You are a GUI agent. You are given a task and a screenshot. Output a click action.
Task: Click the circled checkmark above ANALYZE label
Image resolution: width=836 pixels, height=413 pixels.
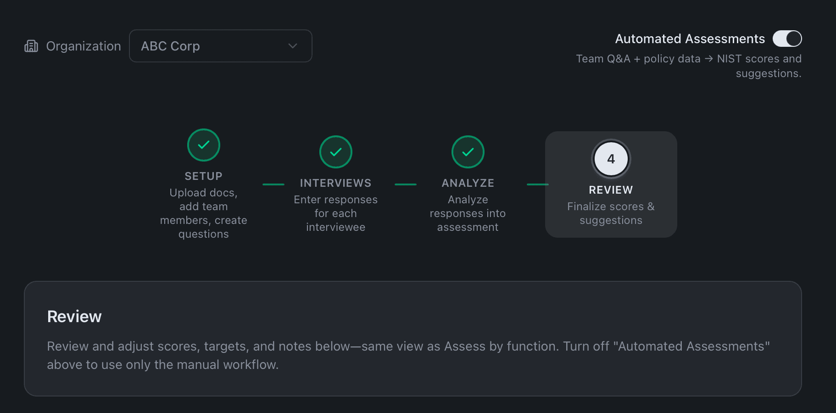pyautogui.click(x=468, y=151)
